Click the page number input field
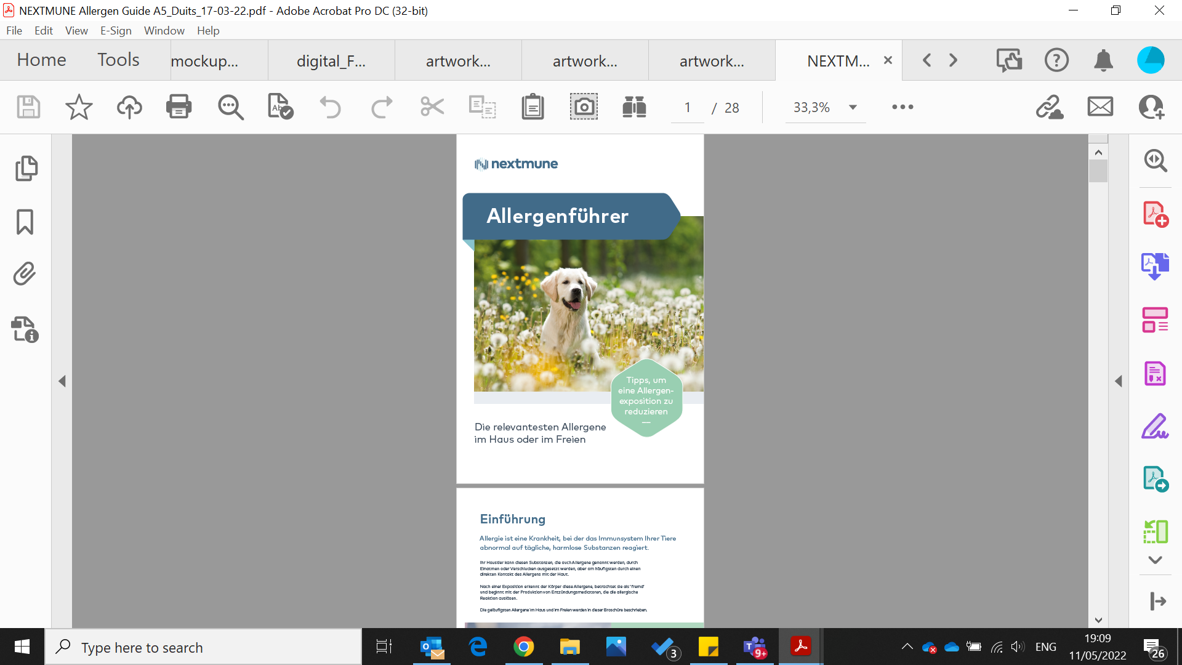The image size is (1182, 665). 687,108
